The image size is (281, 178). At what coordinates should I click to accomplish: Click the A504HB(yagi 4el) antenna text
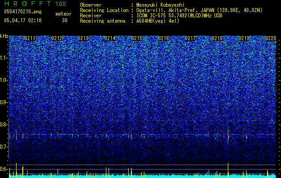[x=158, y=21]
